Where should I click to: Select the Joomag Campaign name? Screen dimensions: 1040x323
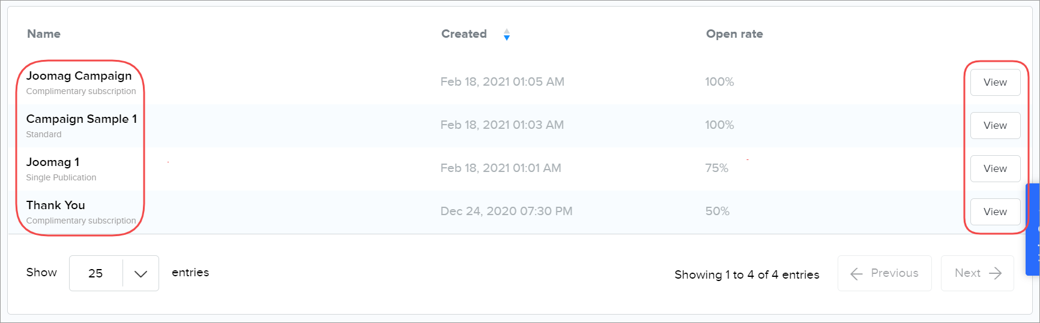click(x=79, y=76)
